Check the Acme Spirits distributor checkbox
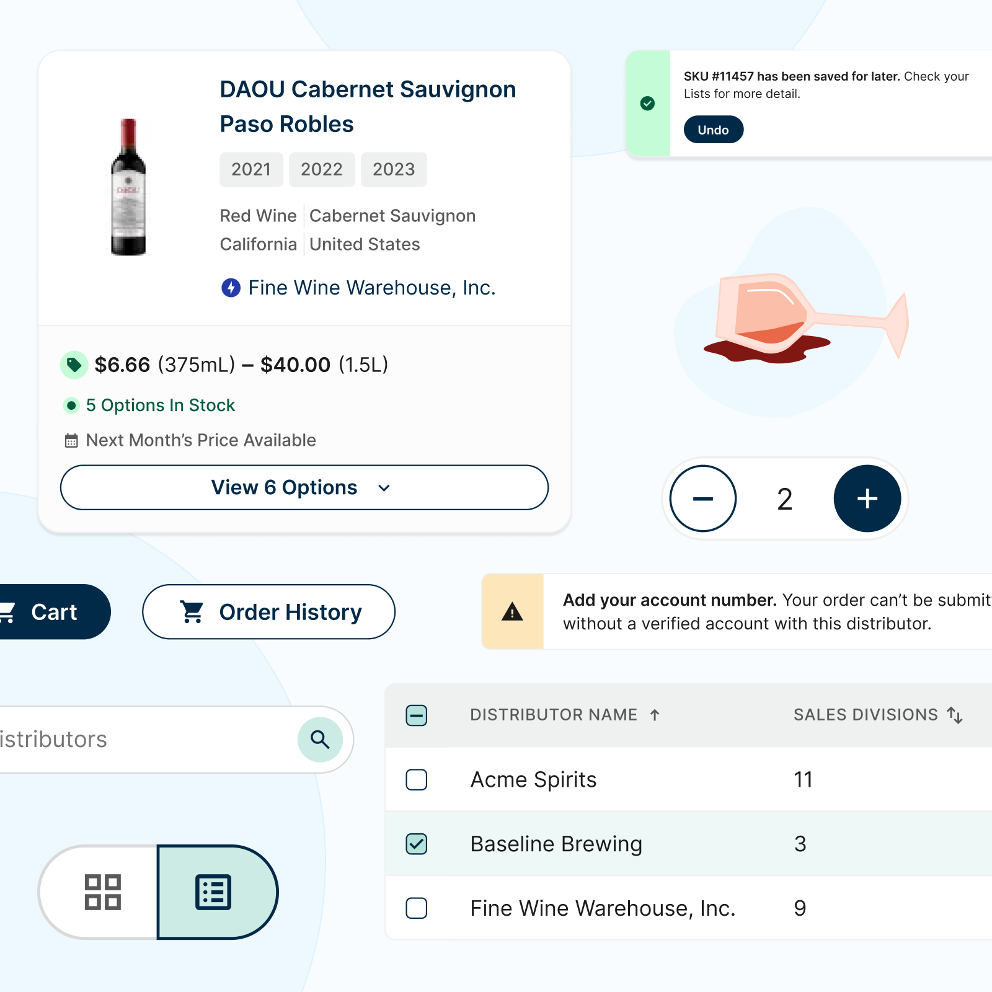Viewport: 992px width, 992px height. click(x=416, y=780)
